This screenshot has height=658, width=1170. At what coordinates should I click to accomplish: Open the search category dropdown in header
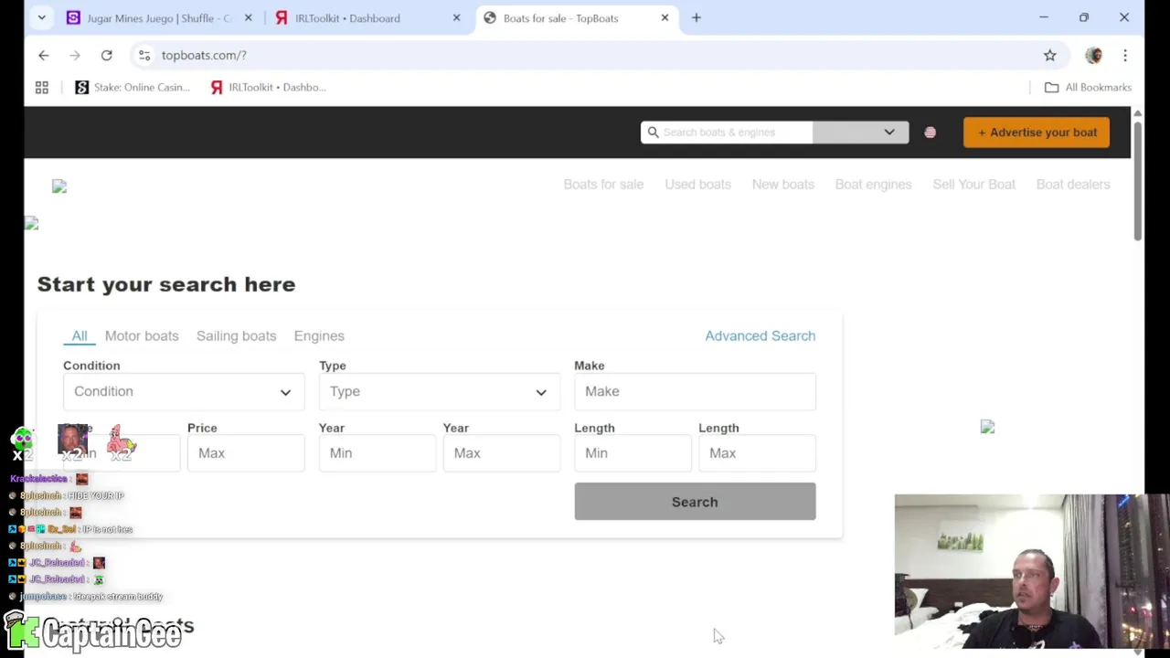[x=860, y=133]
